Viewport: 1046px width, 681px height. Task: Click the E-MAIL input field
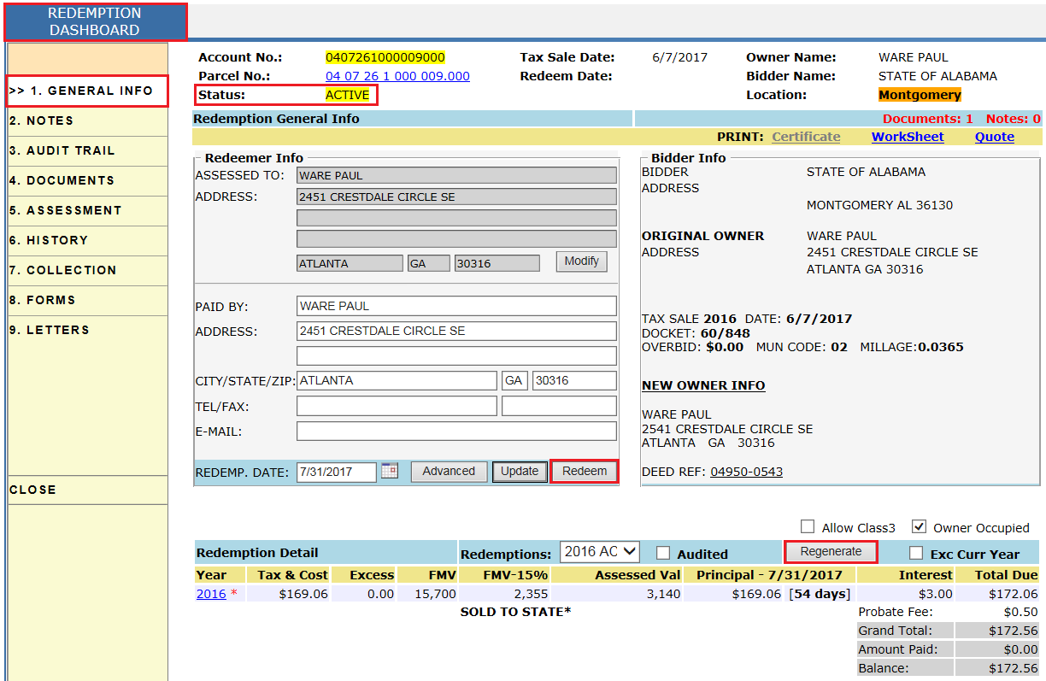click(456, 431)
